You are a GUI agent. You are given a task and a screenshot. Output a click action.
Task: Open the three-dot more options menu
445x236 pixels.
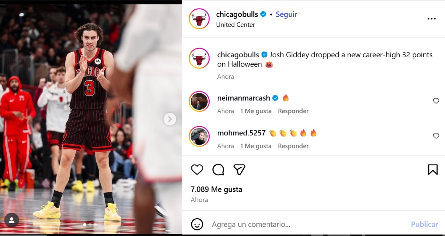[432, 19]
